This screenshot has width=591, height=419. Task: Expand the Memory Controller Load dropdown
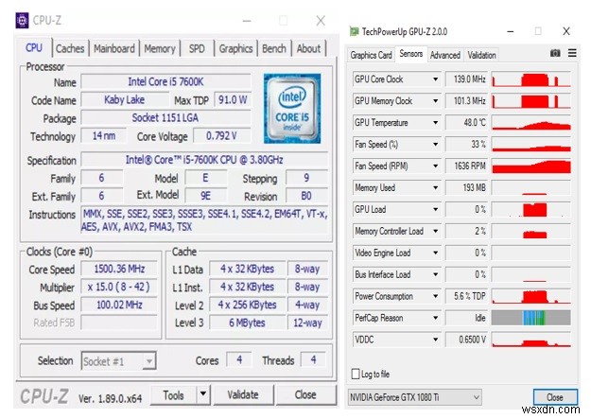click(435, 231)
